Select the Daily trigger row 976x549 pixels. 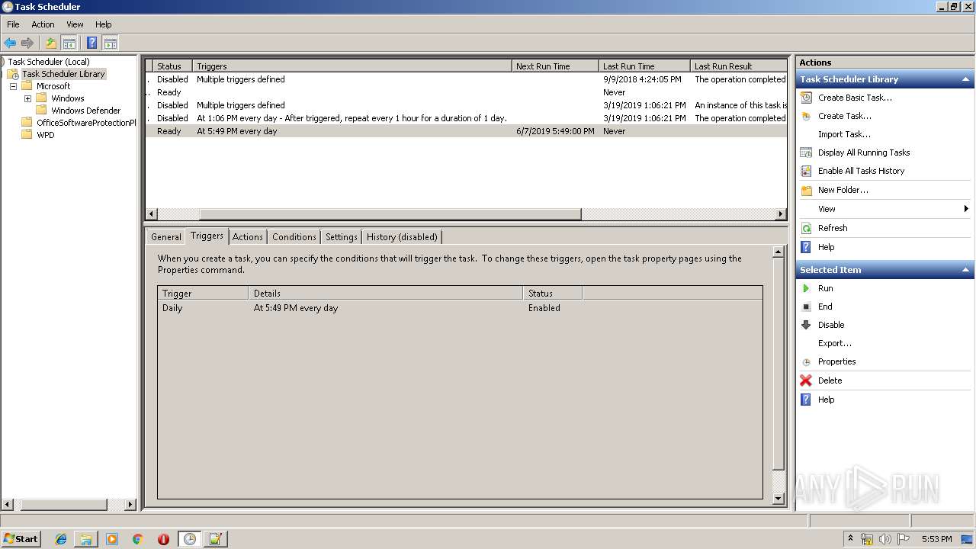pyautogui.click(x=460, y=308)
